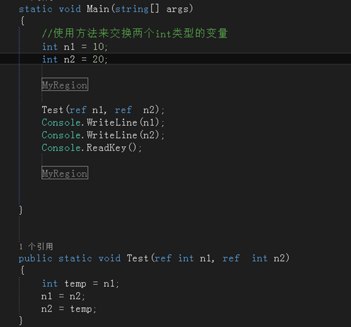The image size is (351, 327).
Task: Click the Test method call in Main
Action: coord(53,110)
